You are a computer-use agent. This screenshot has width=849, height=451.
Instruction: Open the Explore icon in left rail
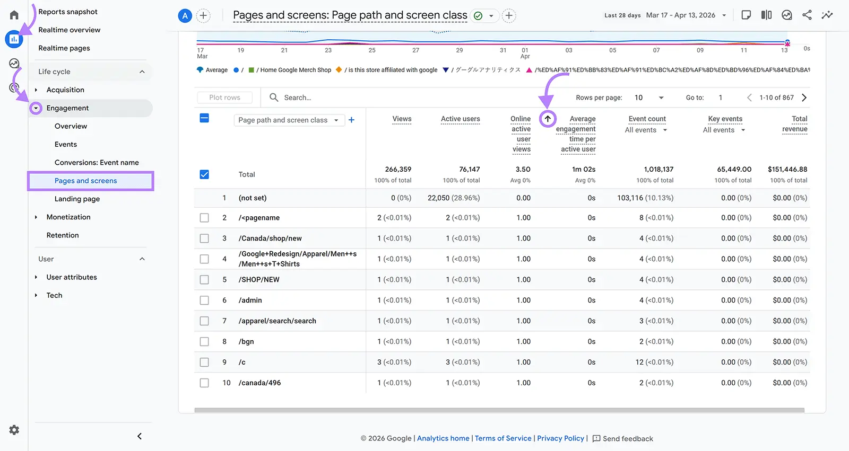pyautogui.click(x=14, y=64)
